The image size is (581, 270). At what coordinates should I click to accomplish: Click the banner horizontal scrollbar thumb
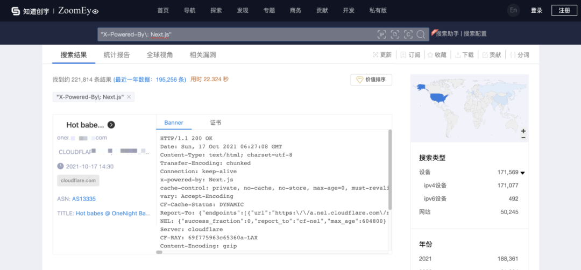[x=159, y=252]
